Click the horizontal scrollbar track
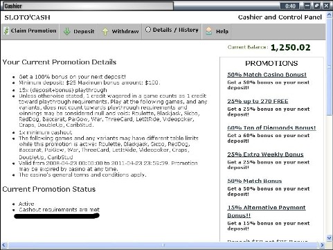 163,245
